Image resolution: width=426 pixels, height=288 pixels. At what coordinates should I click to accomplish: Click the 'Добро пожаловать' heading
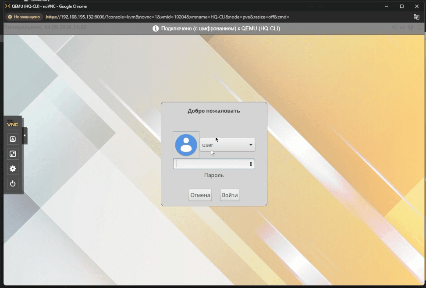214,111
